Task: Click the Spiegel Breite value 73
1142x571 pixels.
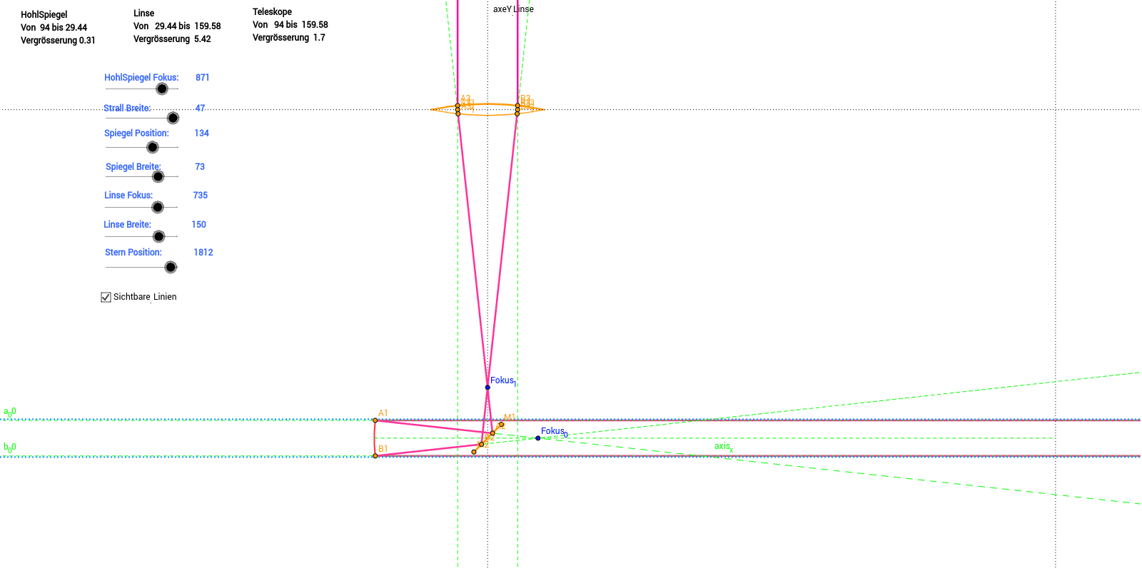Action: pos(200,167)
